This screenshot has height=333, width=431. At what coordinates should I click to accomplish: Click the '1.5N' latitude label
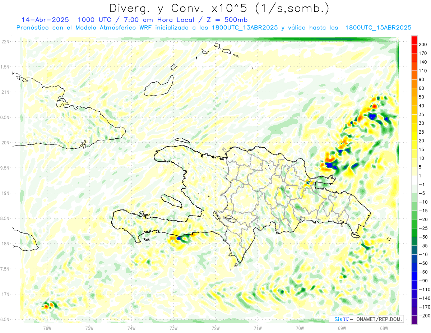pyautogui.click(x=5, y=67)
